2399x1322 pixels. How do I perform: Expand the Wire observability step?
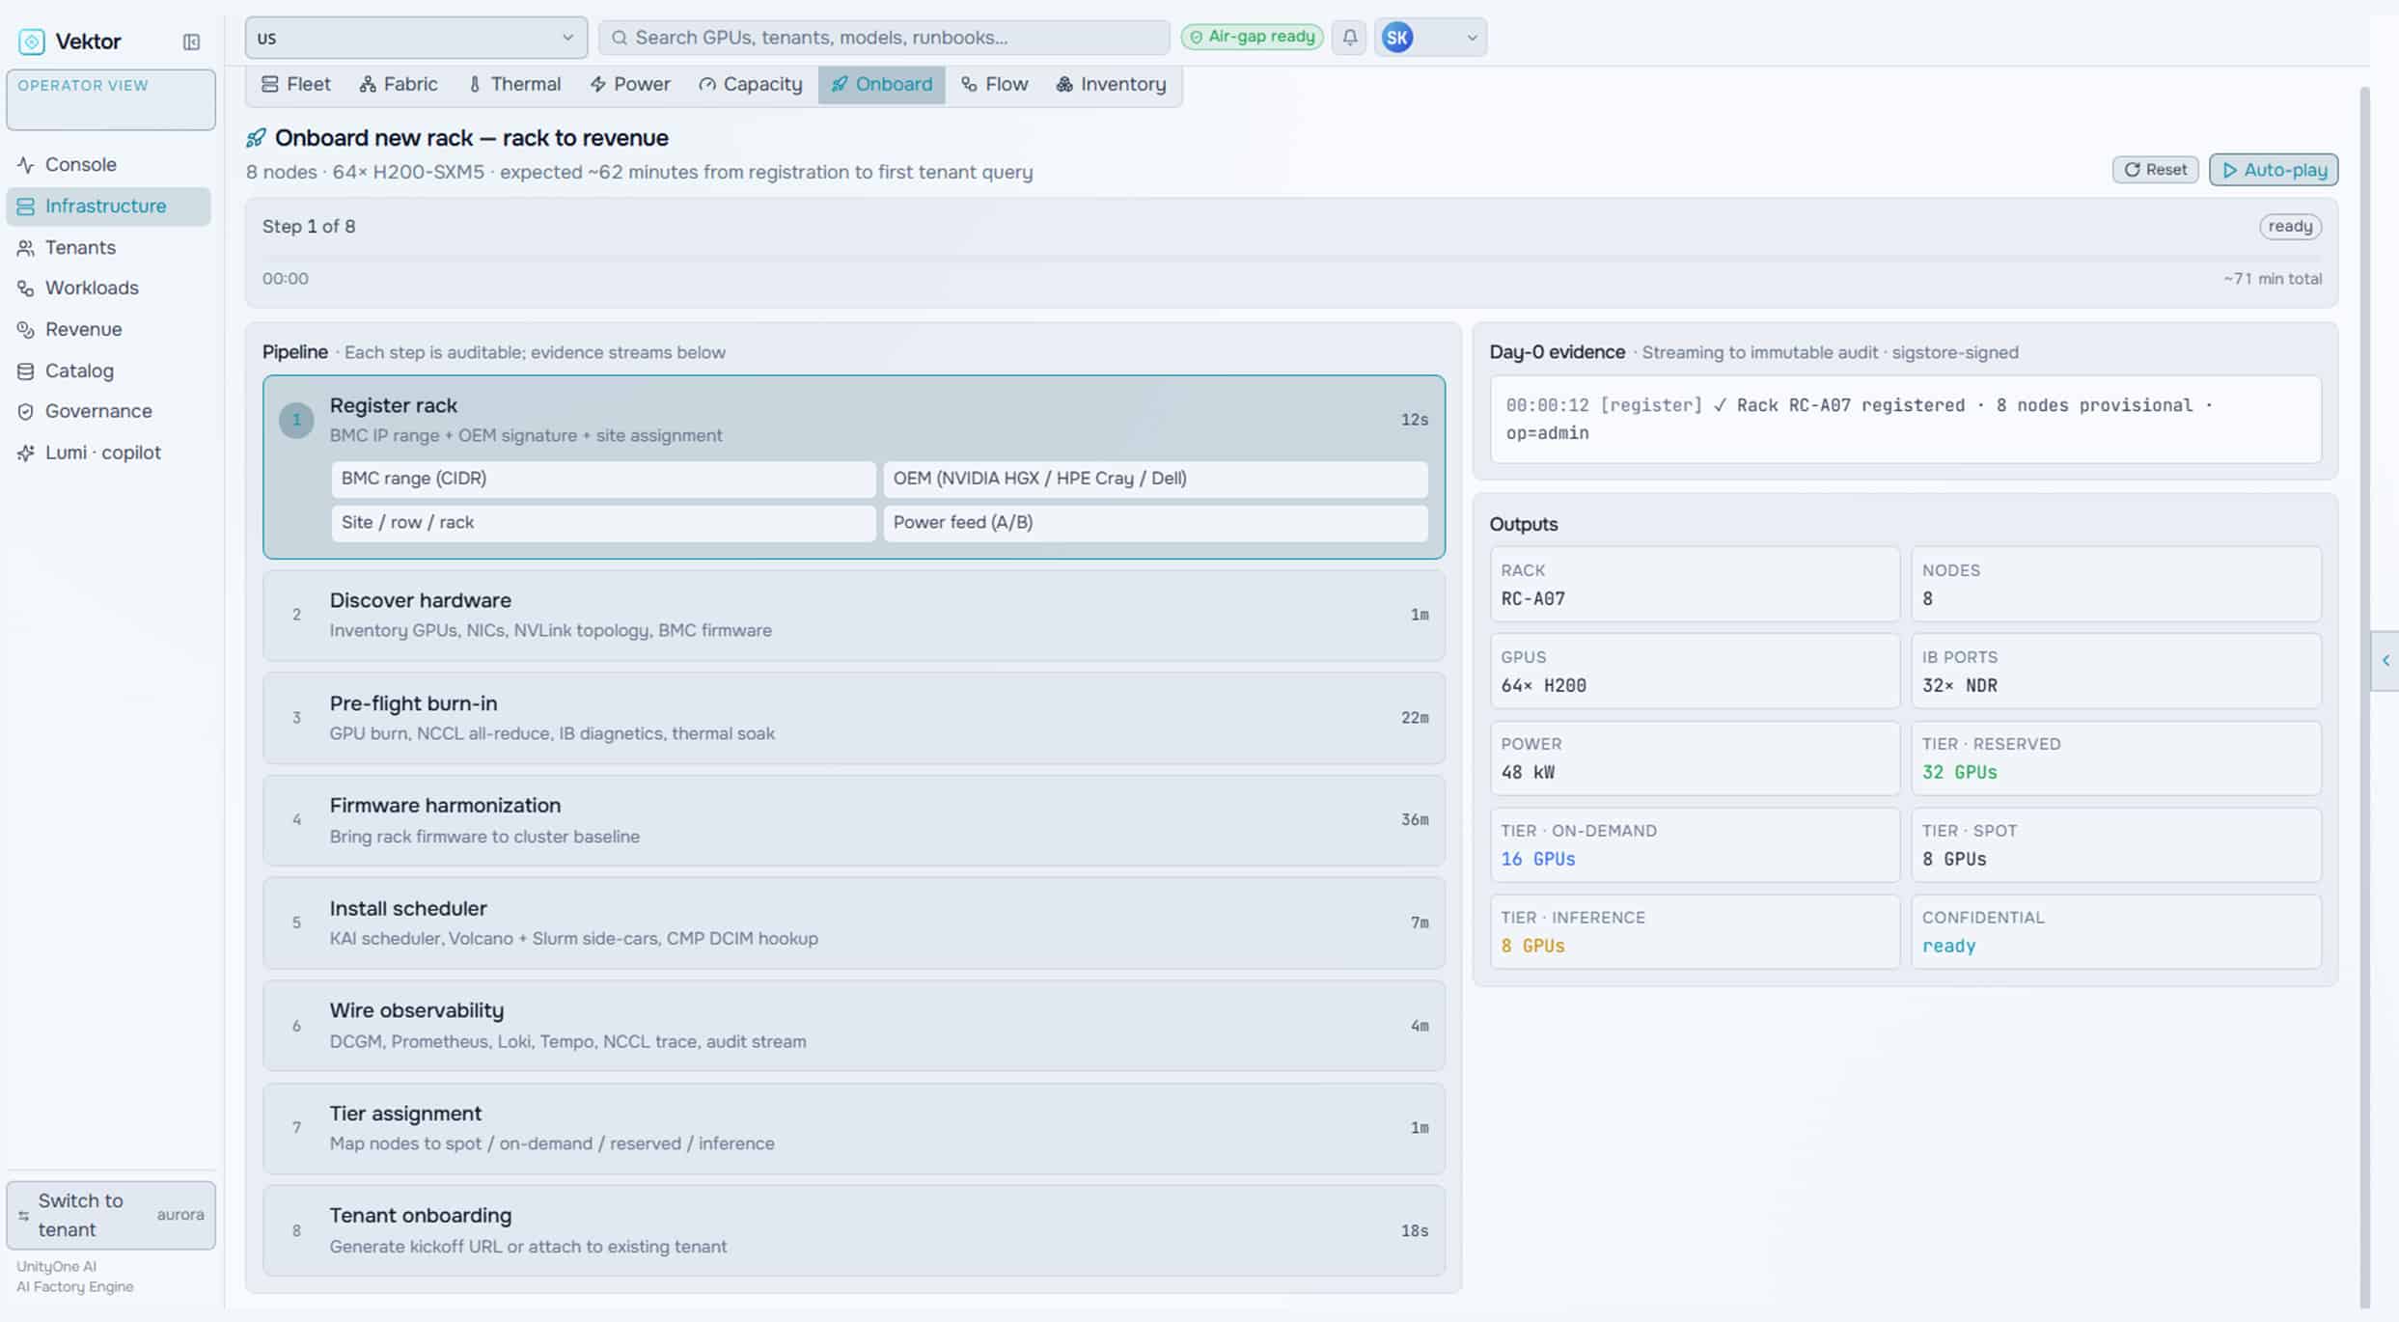point(854,1027)
